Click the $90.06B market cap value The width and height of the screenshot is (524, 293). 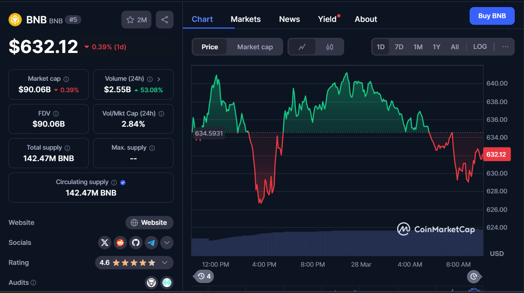[34, 90]
